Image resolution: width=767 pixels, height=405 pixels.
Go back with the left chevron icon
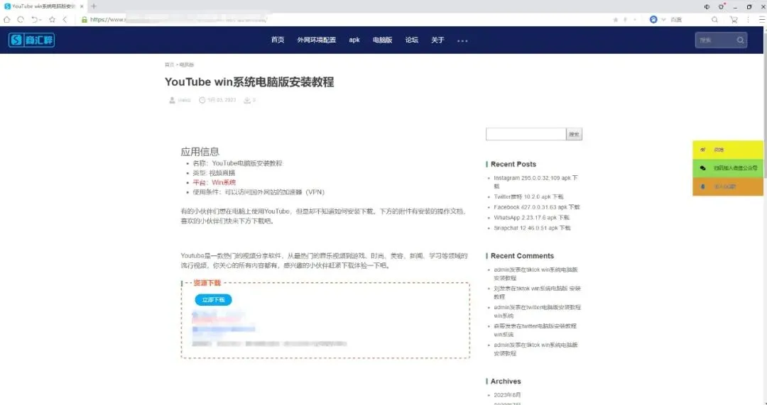[x=65, y=20]
